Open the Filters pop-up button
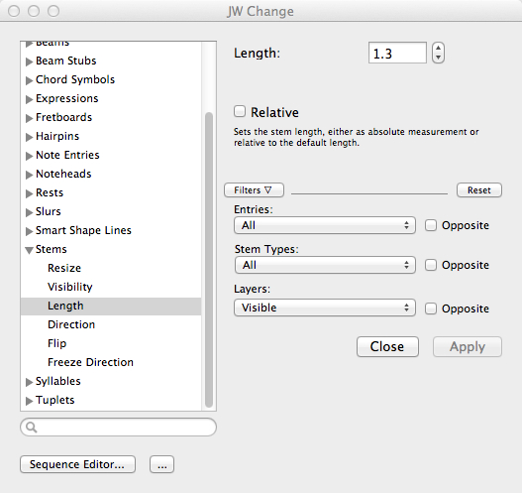 pyautogui.click(x=254, y=190)
